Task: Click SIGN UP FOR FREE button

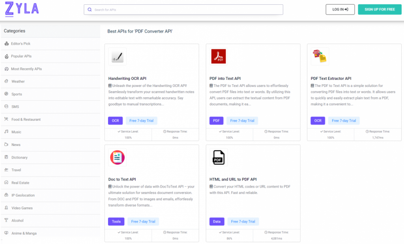Action: pos(380,9)
